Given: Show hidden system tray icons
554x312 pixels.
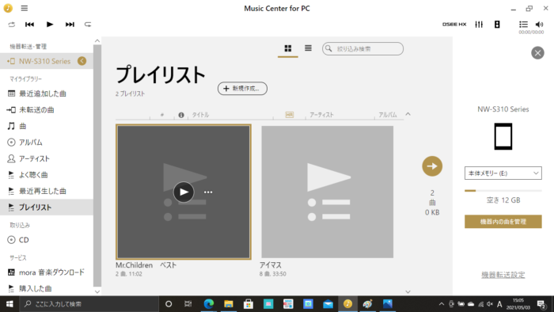Looking at the screenshot, I should click(442, 304).
